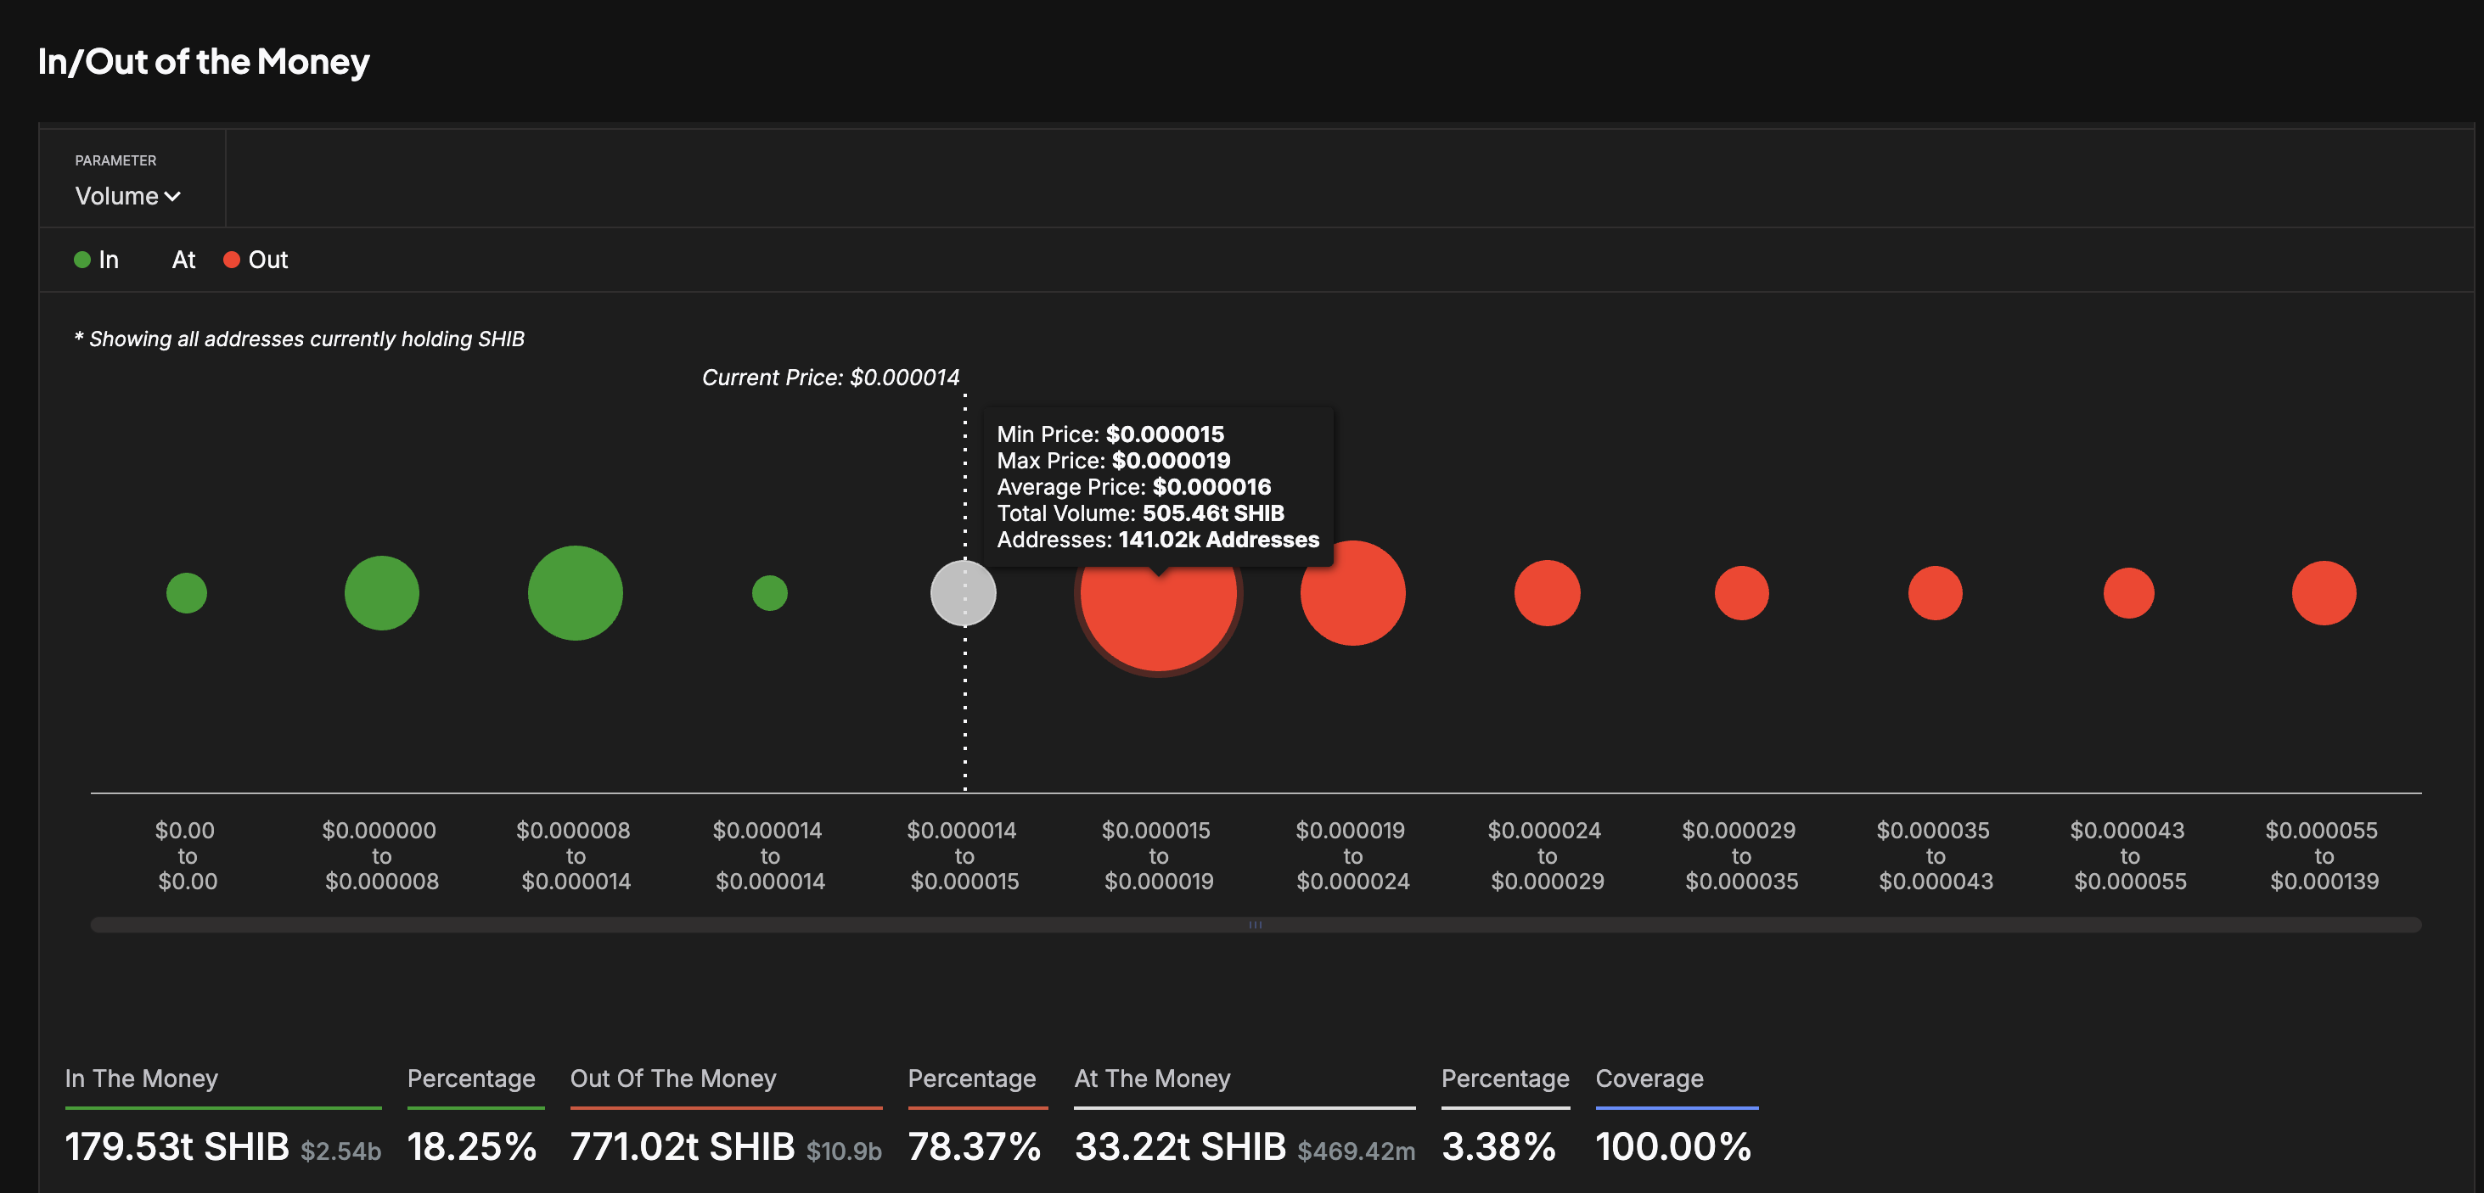Click large green bubble for $0.000008 to $0.000014
Viewport: 2484px width, 1193px height.
click(576, 592)
